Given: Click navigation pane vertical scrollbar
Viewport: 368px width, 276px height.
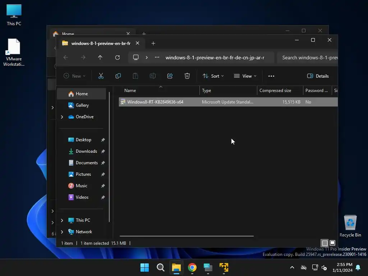Looking at the screenshot, I should [109, 157].
